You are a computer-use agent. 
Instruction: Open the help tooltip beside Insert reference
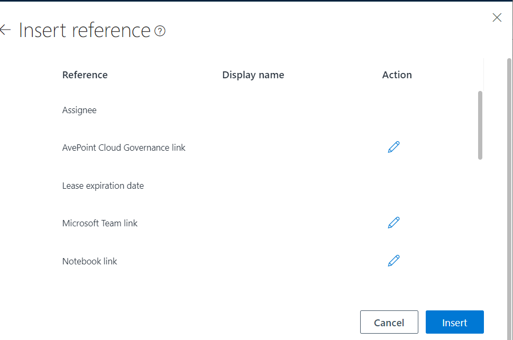coord(159,32)
